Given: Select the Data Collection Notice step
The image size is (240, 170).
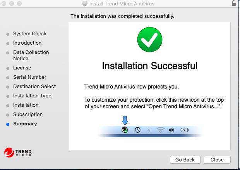Looking at the screenshot, I should (31, 56).
